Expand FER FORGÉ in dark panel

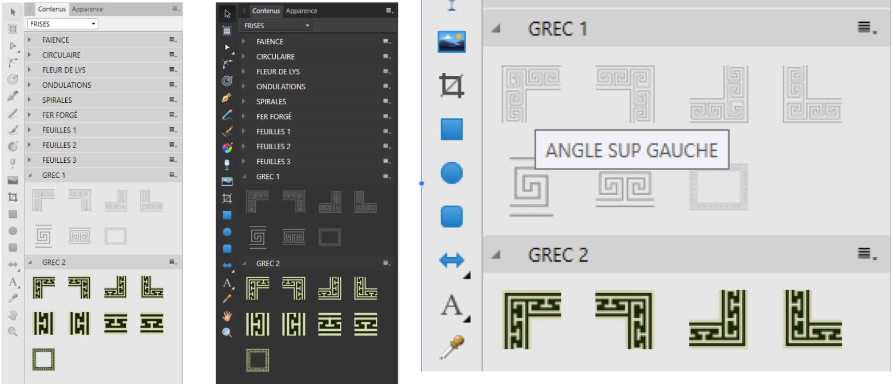click(x=244, y=116)
